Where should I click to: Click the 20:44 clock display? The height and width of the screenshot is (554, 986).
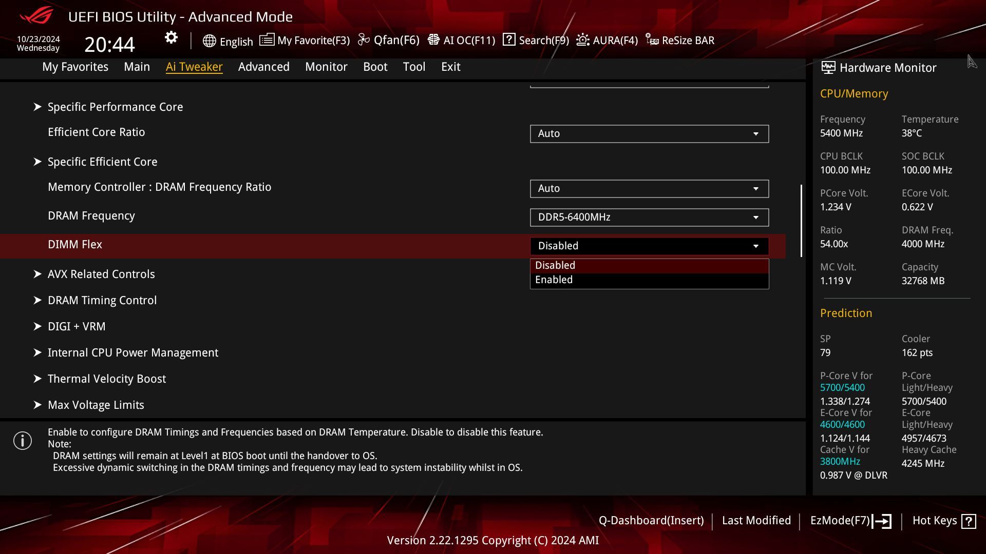109,45
